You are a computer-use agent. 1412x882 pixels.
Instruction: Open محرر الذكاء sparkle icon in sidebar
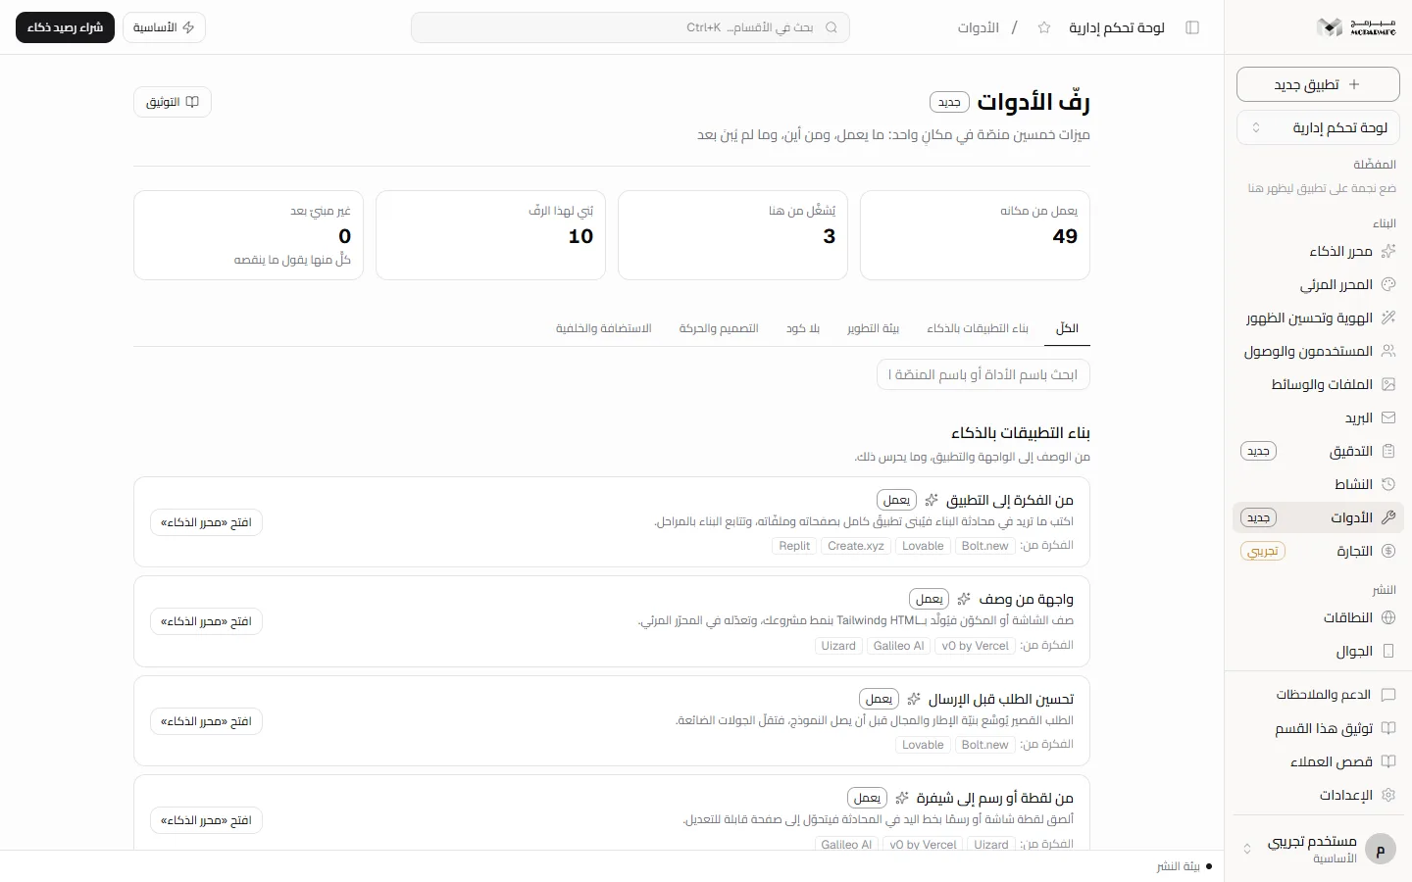click(1388, 251)
